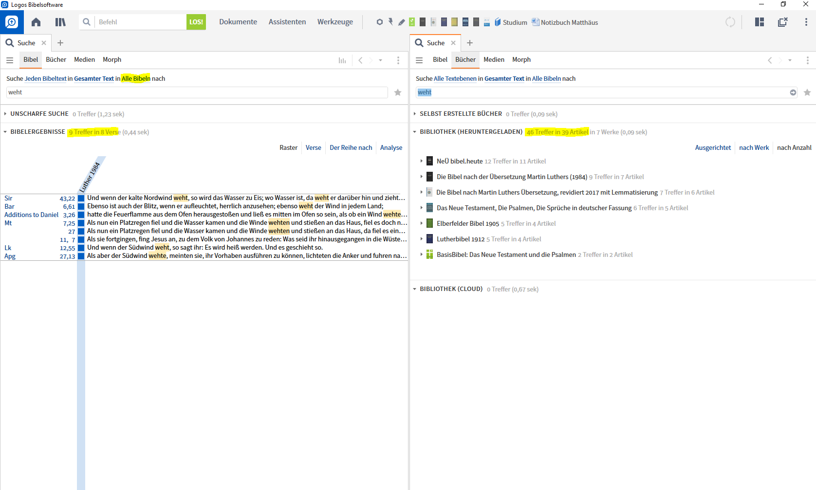Click 'Alle Bibeln' link in left search
816x490 pixels.
(x=136, y=79)
